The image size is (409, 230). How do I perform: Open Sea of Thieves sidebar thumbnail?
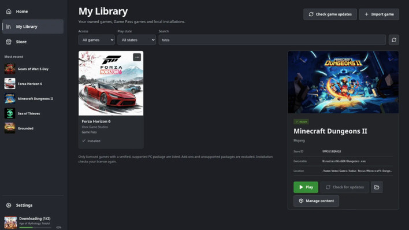pos(10,114)
